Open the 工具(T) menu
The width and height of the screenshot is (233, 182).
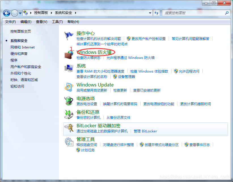pos(57,22)
